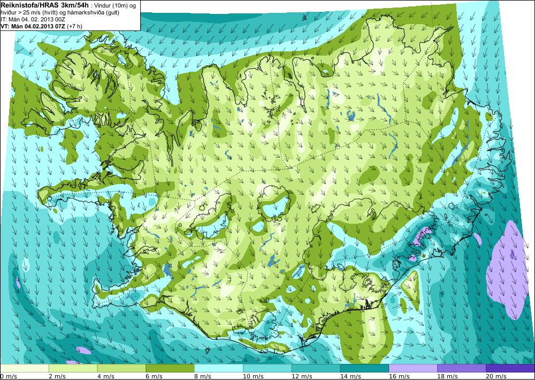Click the cyan 10–12 m/s legend swatch
The image size is (535, 380).
(x=267, y=368)
